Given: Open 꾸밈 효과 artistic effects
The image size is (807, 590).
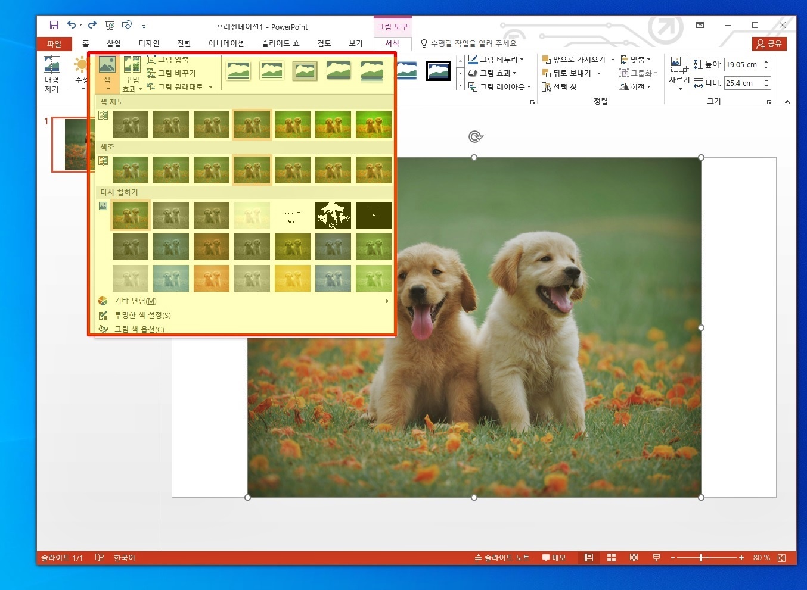Looking at the screenshot, I should pyautogui.click(x=132, y=74).
